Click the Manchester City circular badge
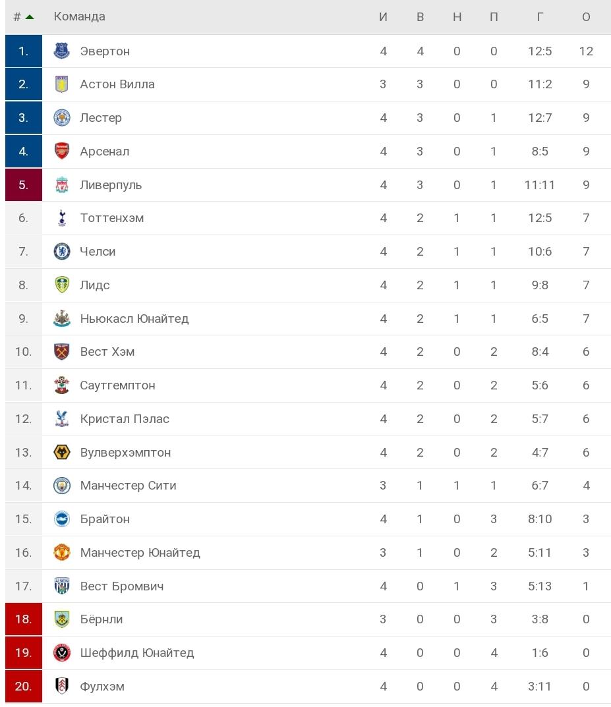 (x=61, y=486)
